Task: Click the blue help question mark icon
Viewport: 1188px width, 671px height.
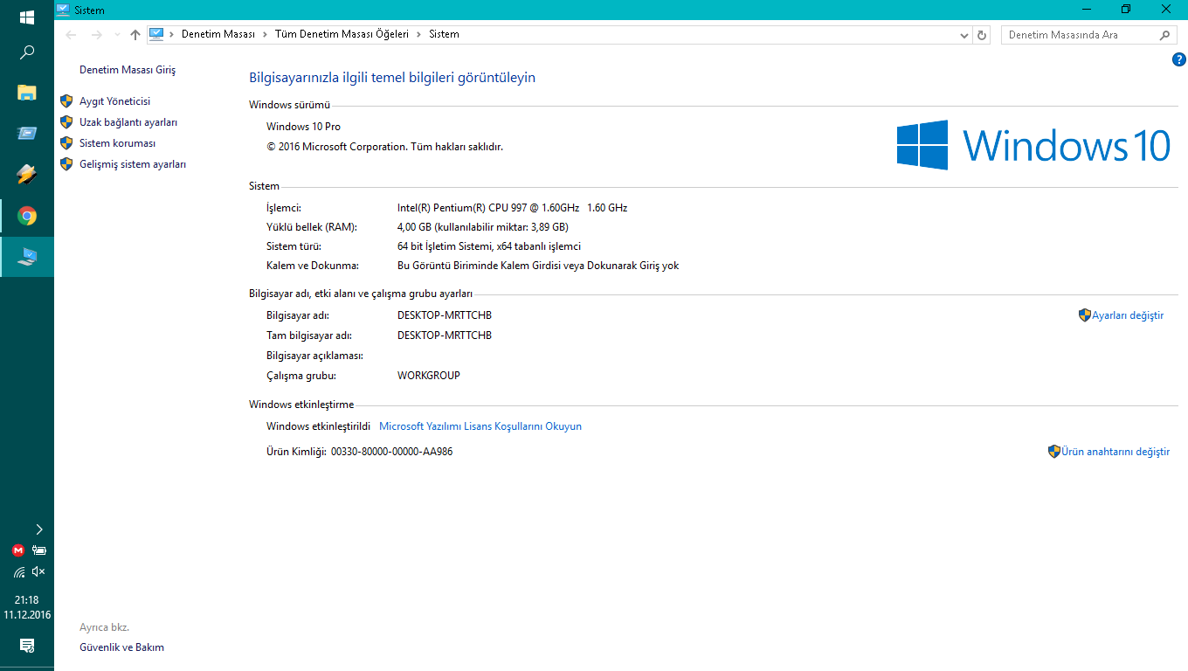Action: pyautogui.click(x=1178, y=59)
